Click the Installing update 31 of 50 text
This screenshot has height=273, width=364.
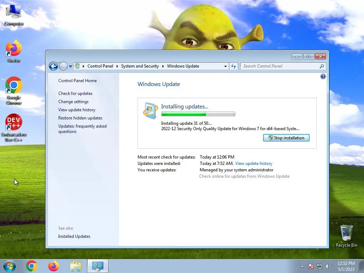coord(186,123)
